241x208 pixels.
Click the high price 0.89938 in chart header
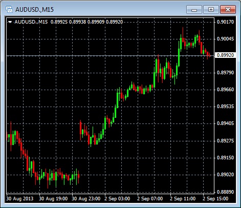pyautogui.click(x=77, y=22)
